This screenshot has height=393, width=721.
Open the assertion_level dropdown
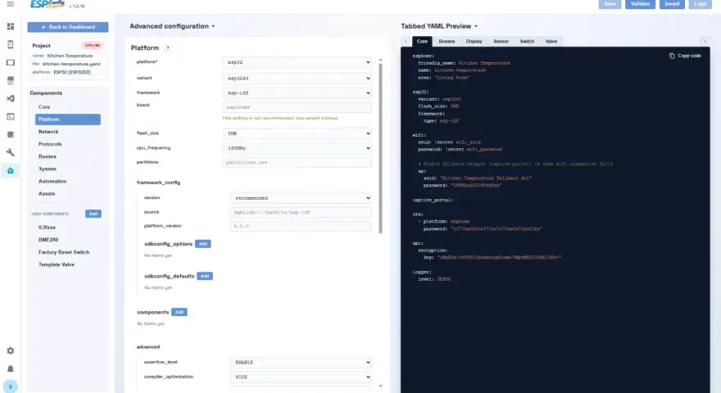click(x=301, y=362)
